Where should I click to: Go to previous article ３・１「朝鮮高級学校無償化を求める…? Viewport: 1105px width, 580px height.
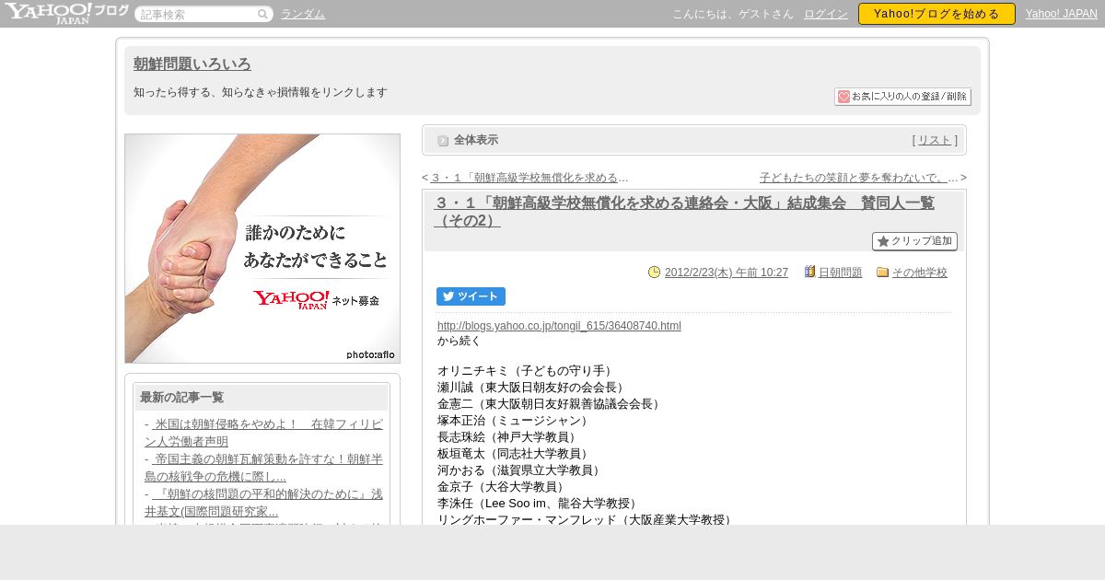coord(529,178)
